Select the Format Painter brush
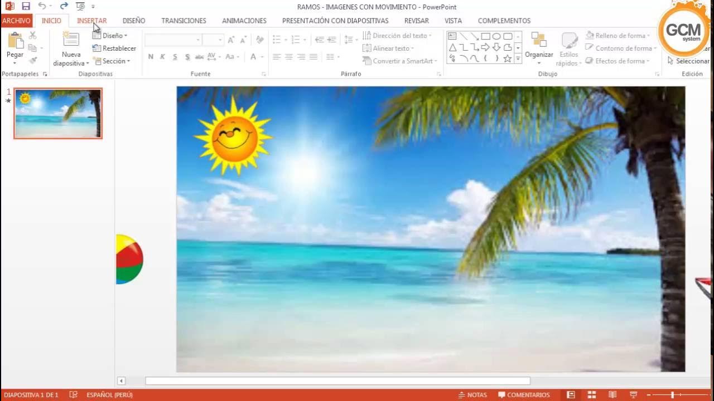This screenshot has width=714, height=401. pyautogui.click(x=32, y=60)
